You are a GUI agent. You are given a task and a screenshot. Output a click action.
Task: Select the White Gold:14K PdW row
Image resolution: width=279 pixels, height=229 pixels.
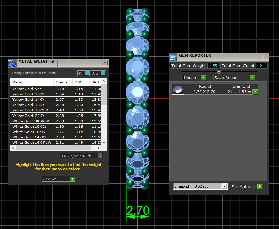click(x=56, y=142)
